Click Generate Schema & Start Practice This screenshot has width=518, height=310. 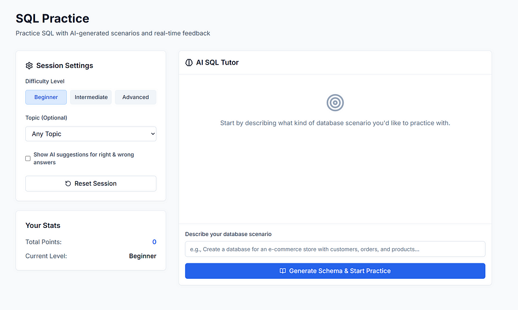tap(335, 271)
